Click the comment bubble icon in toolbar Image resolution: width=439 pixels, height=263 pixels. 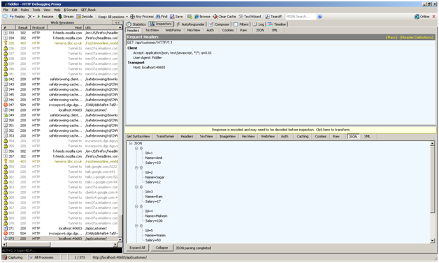pos(5,17)
